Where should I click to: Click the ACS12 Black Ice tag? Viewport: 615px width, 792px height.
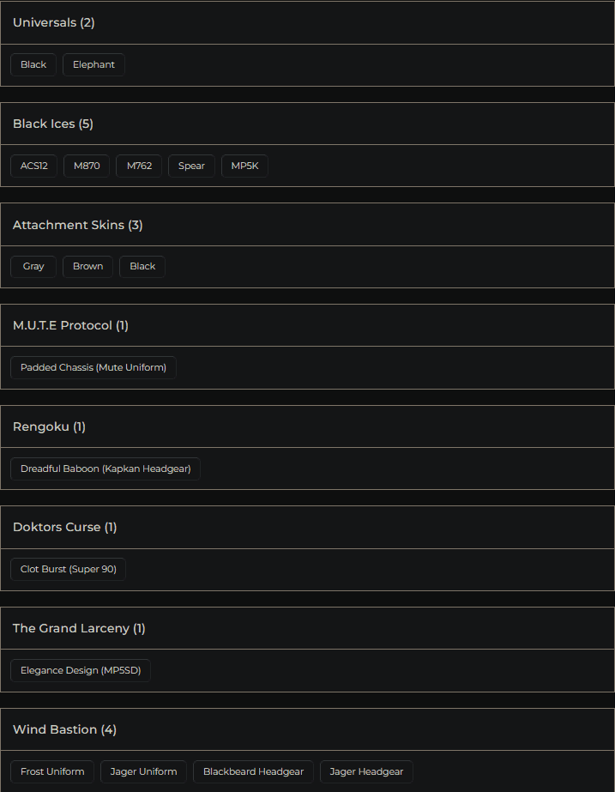click(x=33, y=166)
